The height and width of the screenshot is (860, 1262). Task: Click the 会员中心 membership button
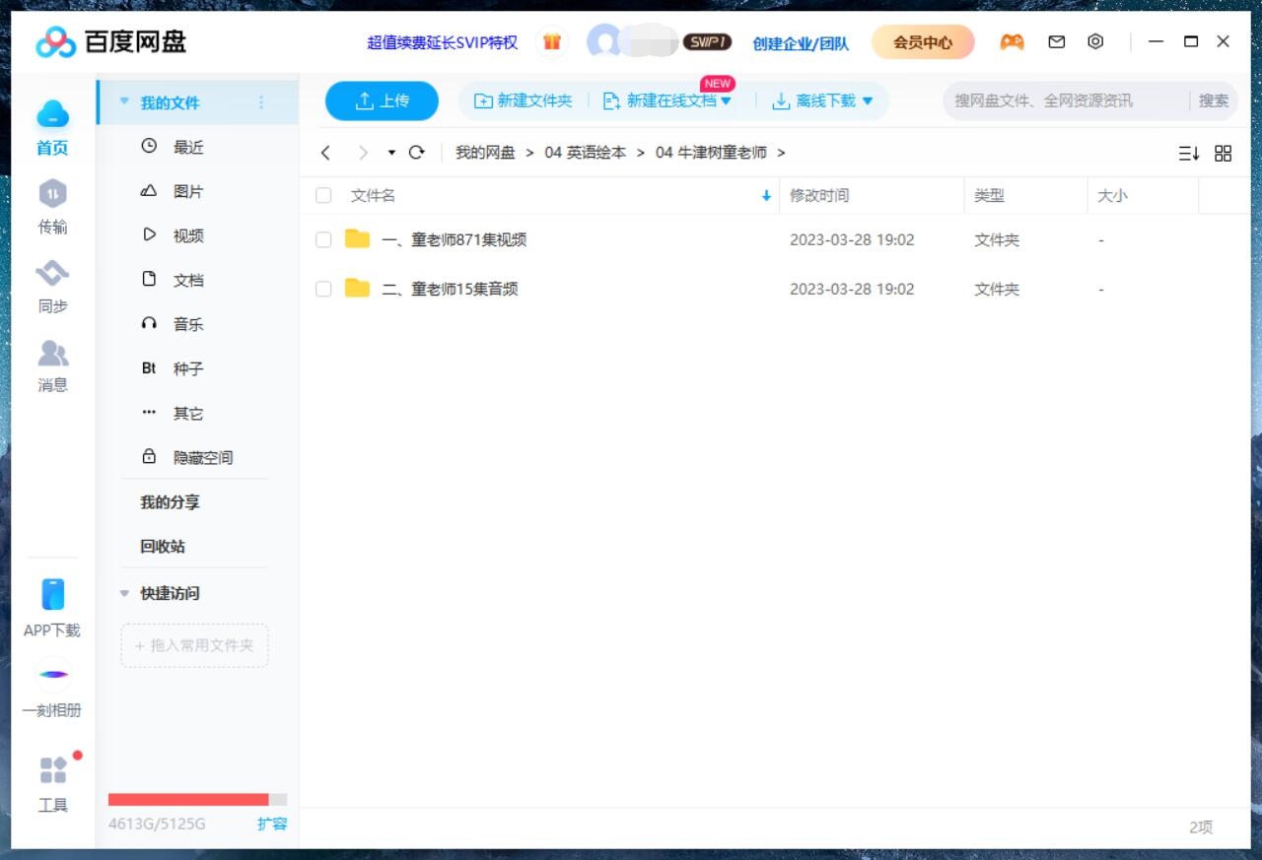click(922, 42)
